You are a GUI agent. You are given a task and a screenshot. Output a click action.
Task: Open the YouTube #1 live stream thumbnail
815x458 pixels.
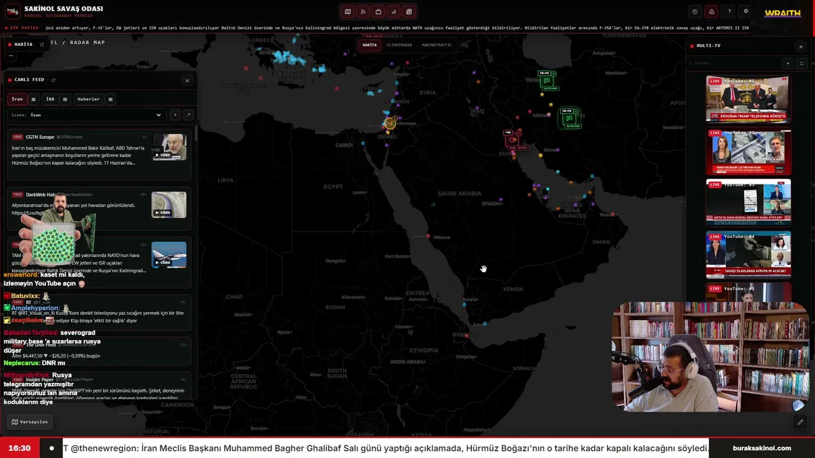coord(748,99)
